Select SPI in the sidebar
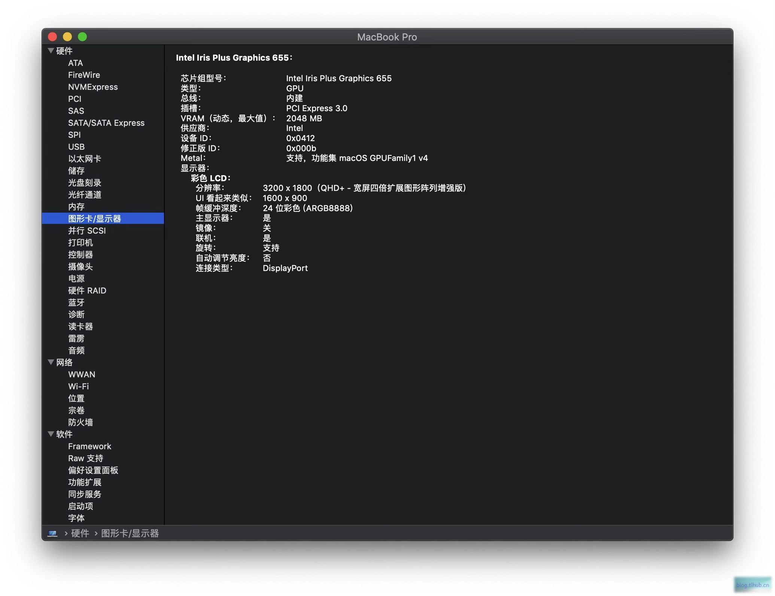Viewport: 775px width, 596px height. [74, 135]
